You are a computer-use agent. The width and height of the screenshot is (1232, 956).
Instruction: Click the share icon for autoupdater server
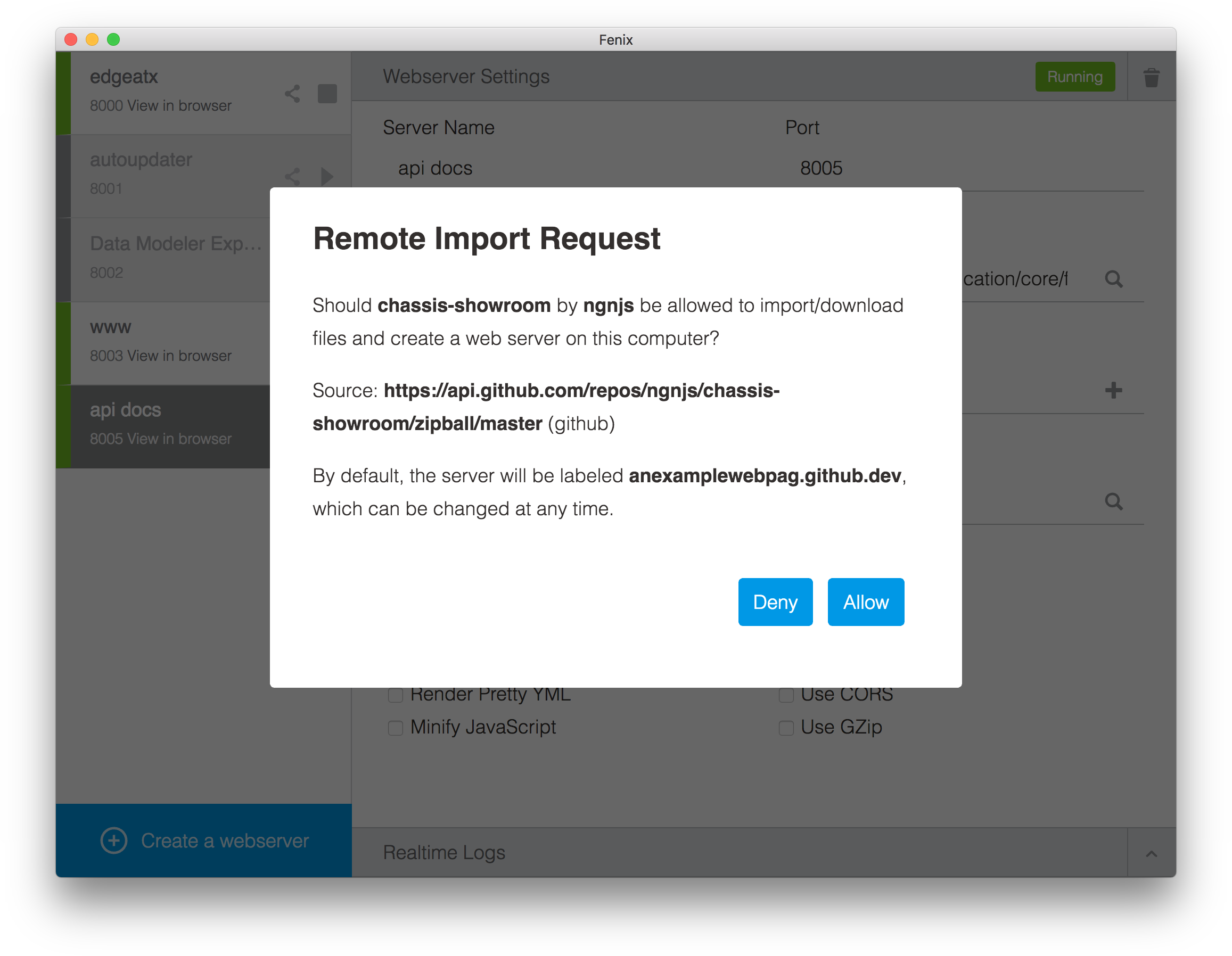point(292,177)
